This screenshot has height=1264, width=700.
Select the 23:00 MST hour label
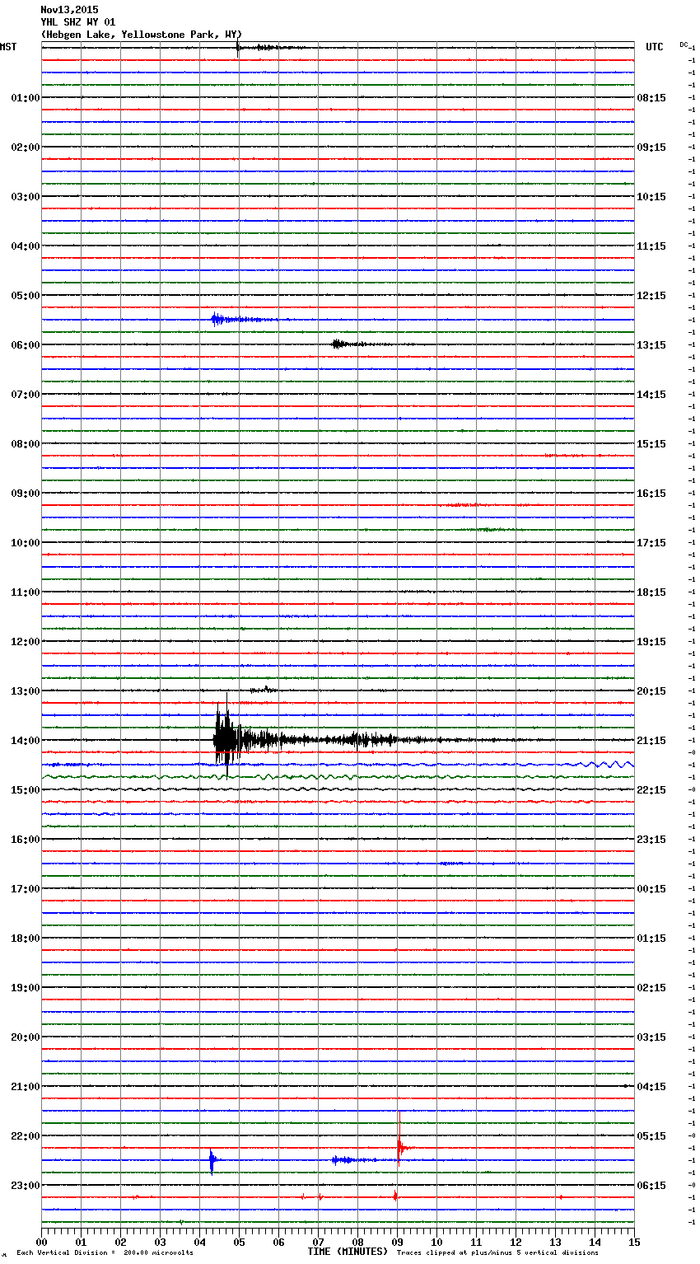pos(26,1186)
